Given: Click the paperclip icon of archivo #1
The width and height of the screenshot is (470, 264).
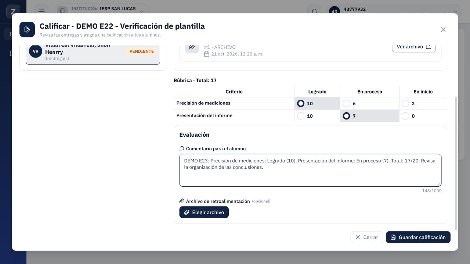Looking at the screenshot, I should click(x=192, y=48).
